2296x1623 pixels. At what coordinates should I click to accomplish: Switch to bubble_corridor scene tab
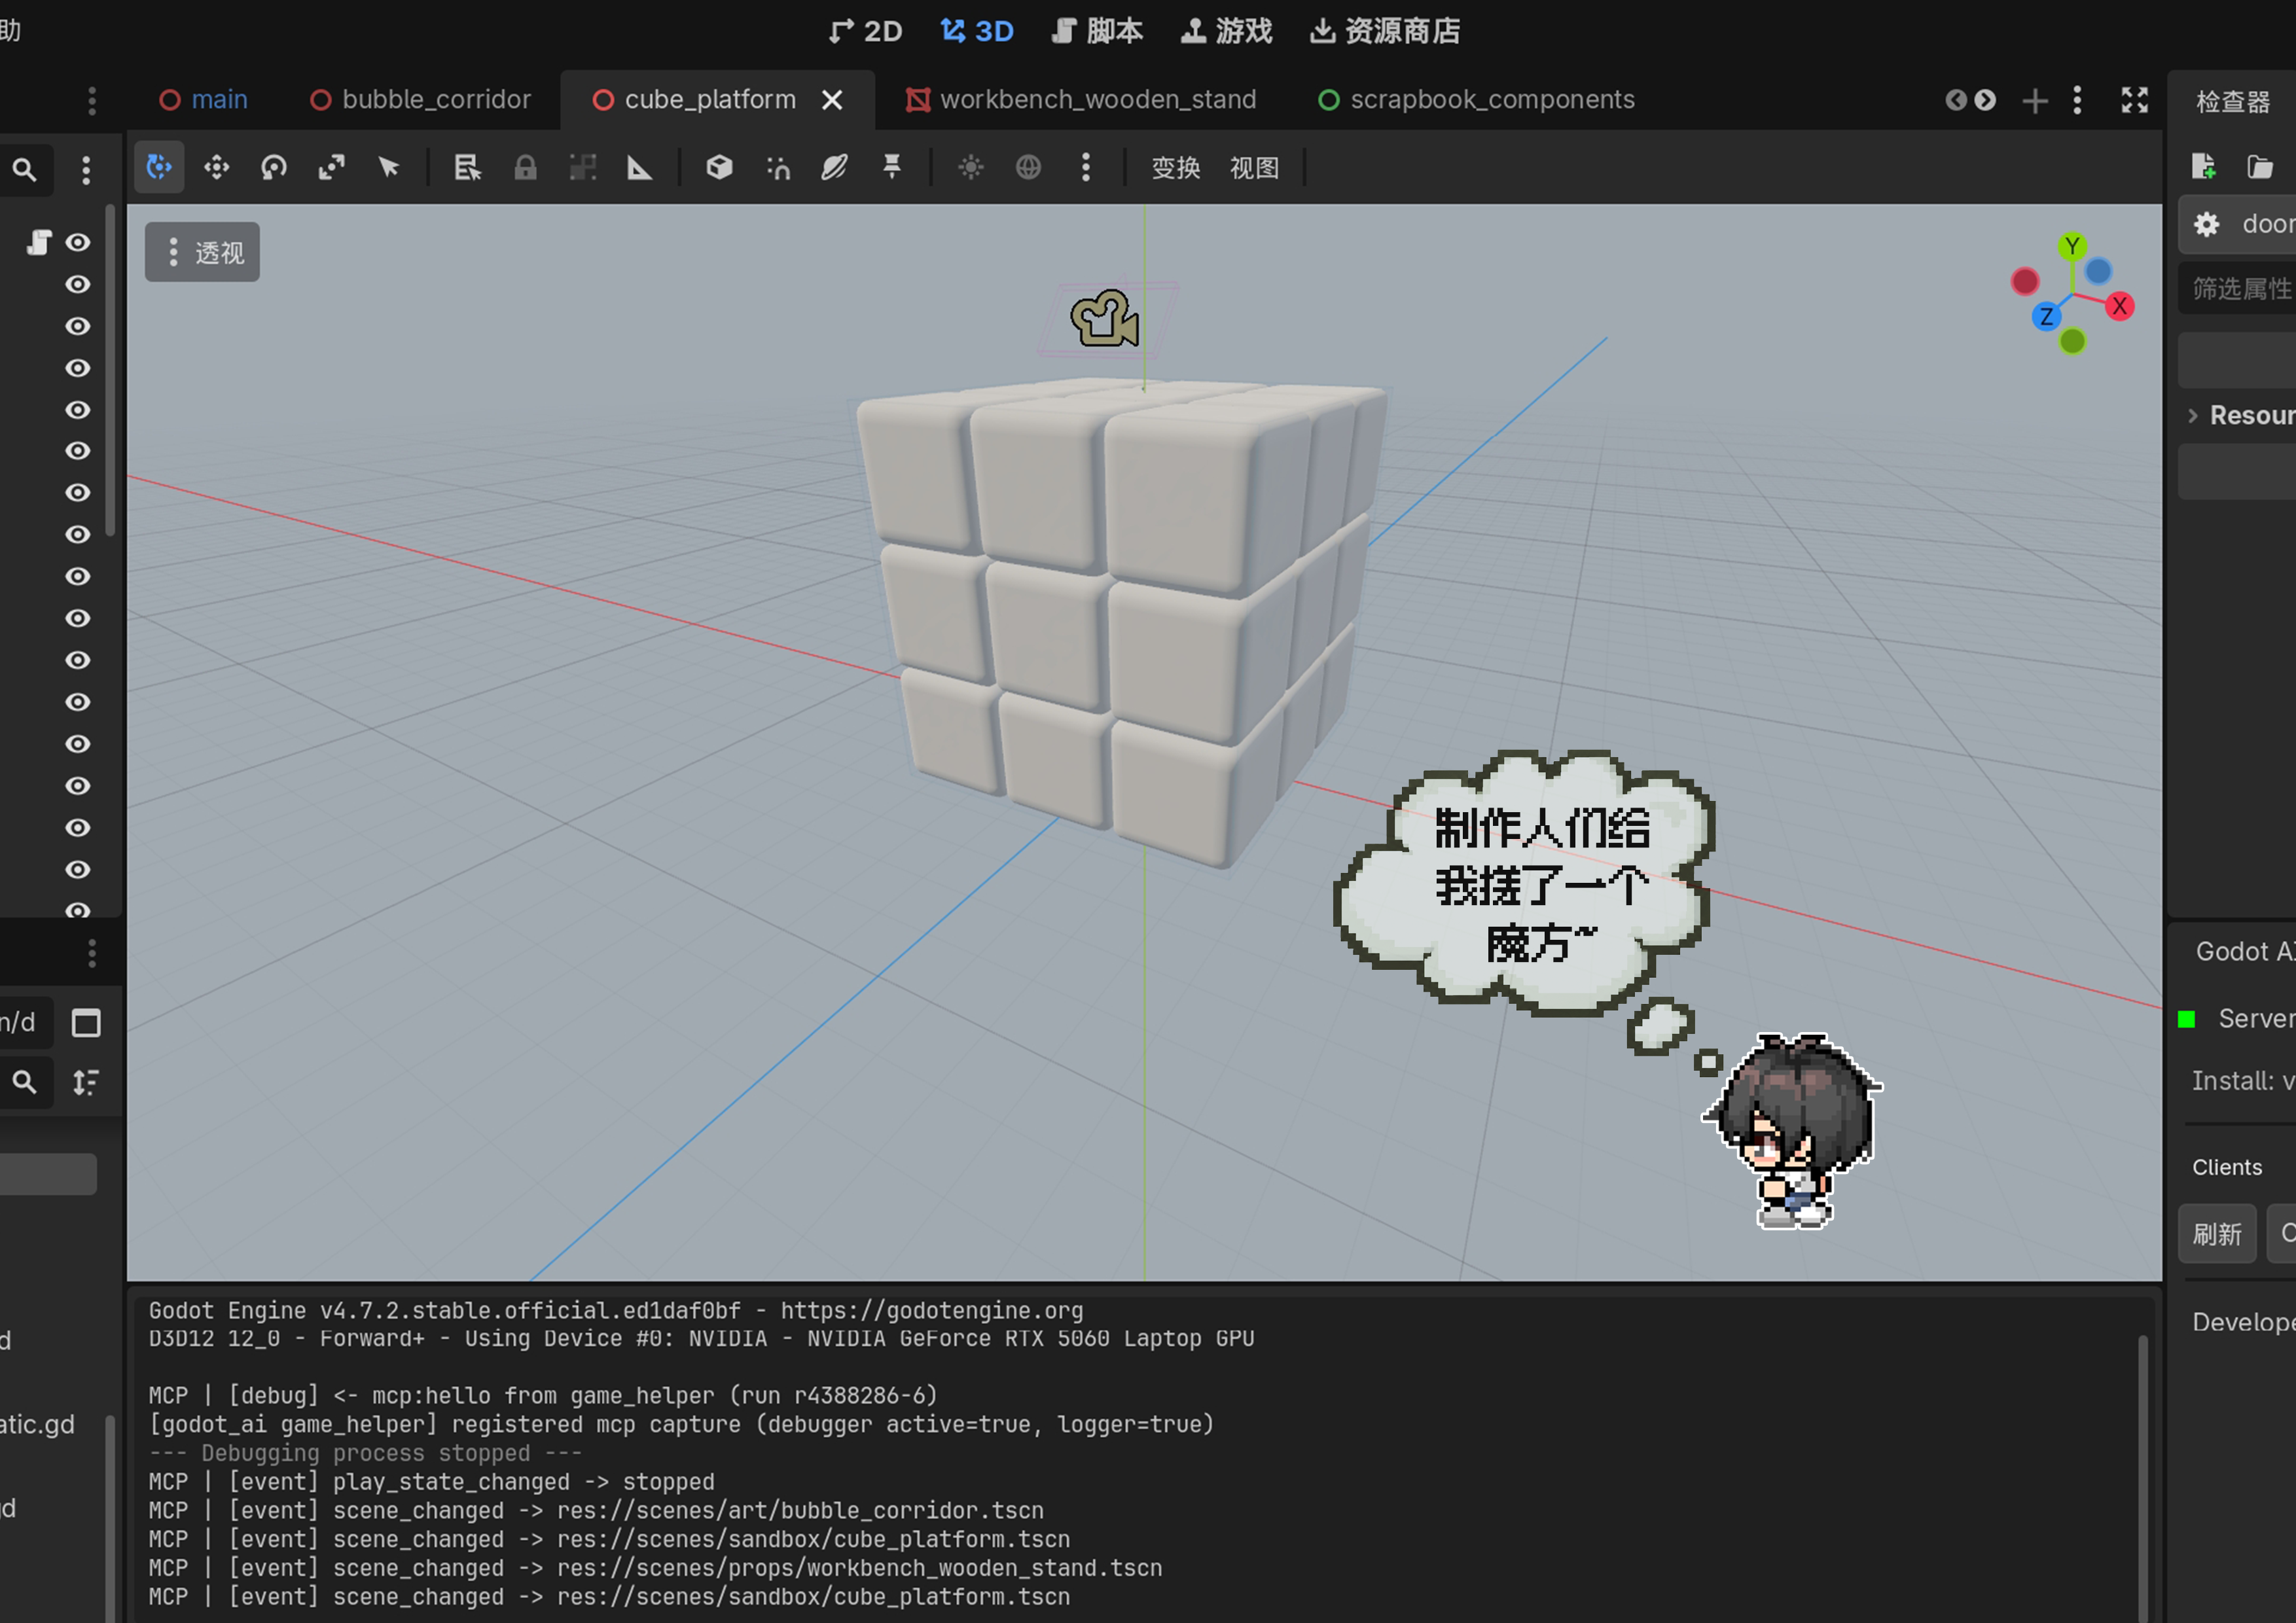(421, 100)
